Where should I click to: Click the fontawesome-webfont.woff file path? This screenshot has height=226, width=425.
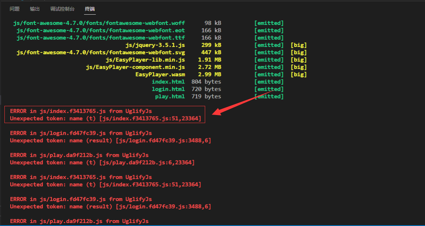pyautogui.click(x=99, y=23)
